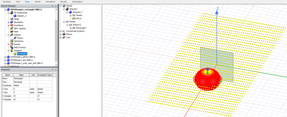Click the Model icon in Project Manager
This screenshot has height=117, width=287.
click(x=12, y=19)
